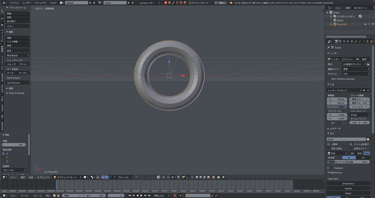The image size is (375, 198).
Task: Open the ウィンドウ menu
Action: 40,3
